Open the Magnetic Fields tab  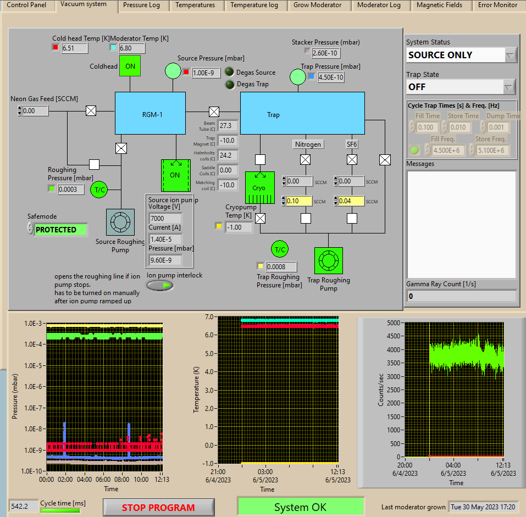point(439,5)
